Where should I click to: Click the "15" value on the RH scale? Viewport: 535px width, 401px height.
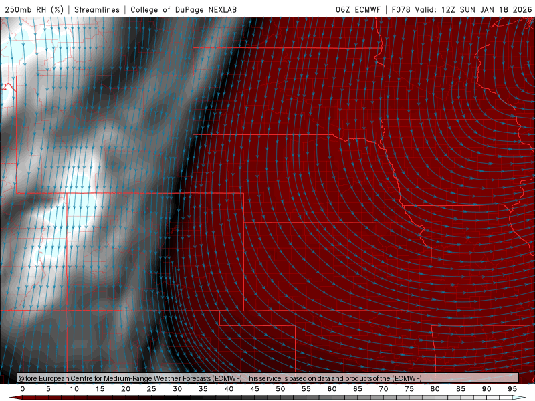point(100,389)
